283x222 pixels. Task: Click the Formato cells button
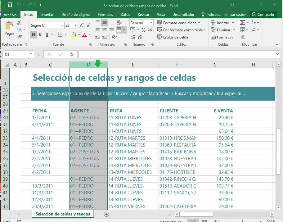pos(222,37)
